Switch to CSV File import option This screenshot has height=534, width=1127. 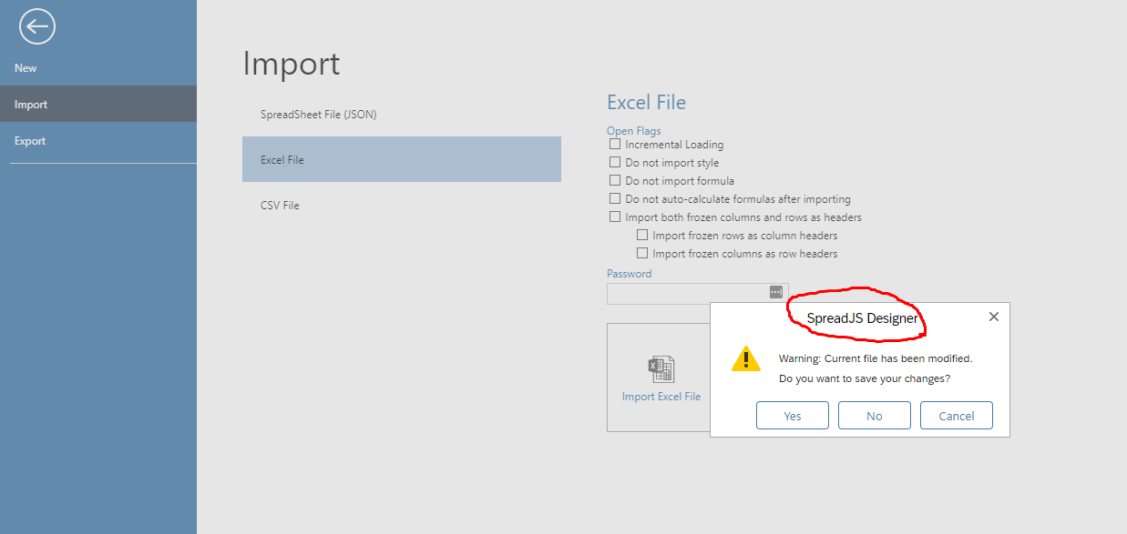[x=402, y=205]
